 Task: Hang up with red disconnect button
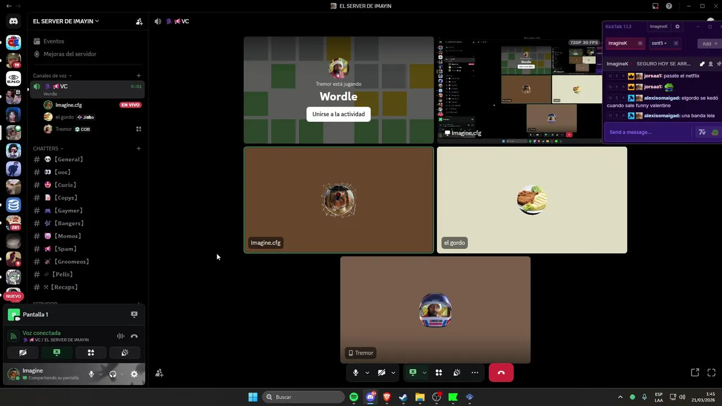click(x=501, y=373)
